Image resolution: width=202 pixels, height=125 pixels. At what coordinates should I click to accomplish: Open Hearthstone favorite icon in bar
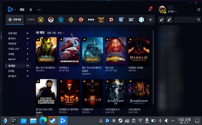pos(71,20)
